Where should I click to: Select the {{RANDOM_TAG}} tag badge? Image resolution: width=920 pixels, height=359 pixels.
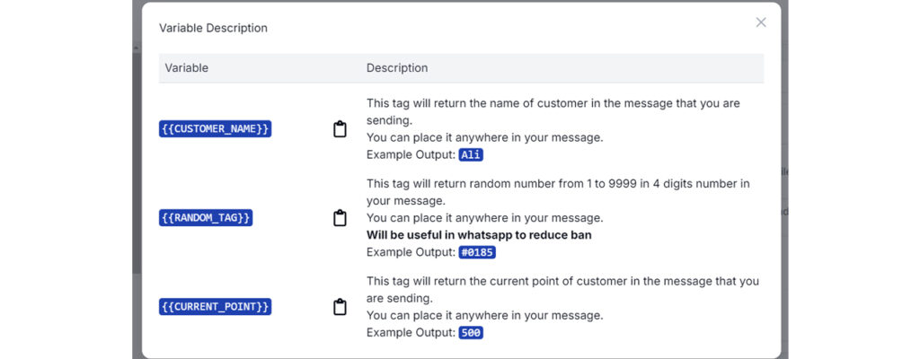(206, 218)
